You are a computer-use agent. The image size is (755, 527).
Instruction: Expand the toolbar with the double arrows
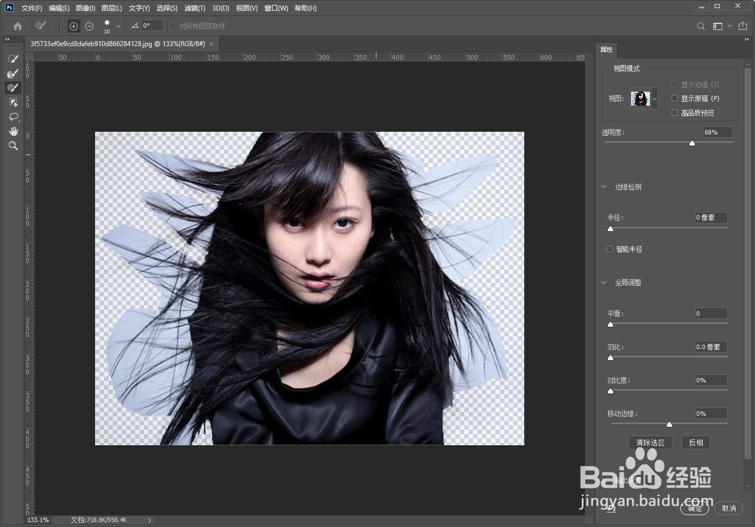click(7, 39)
